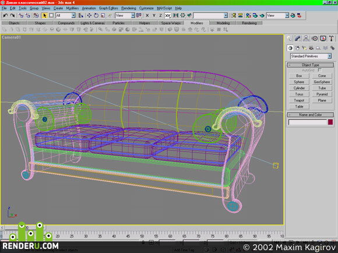Select the Move transform tool

[x=89, y=16]
